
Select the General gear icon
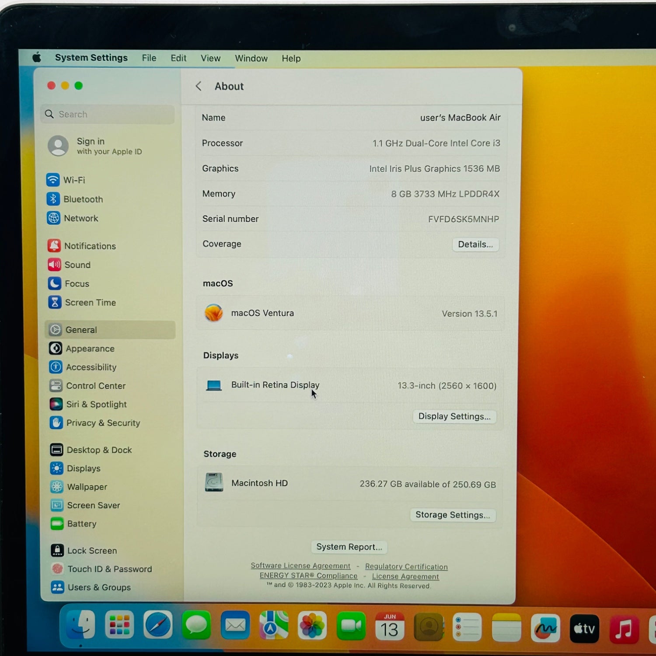point(56,330)
